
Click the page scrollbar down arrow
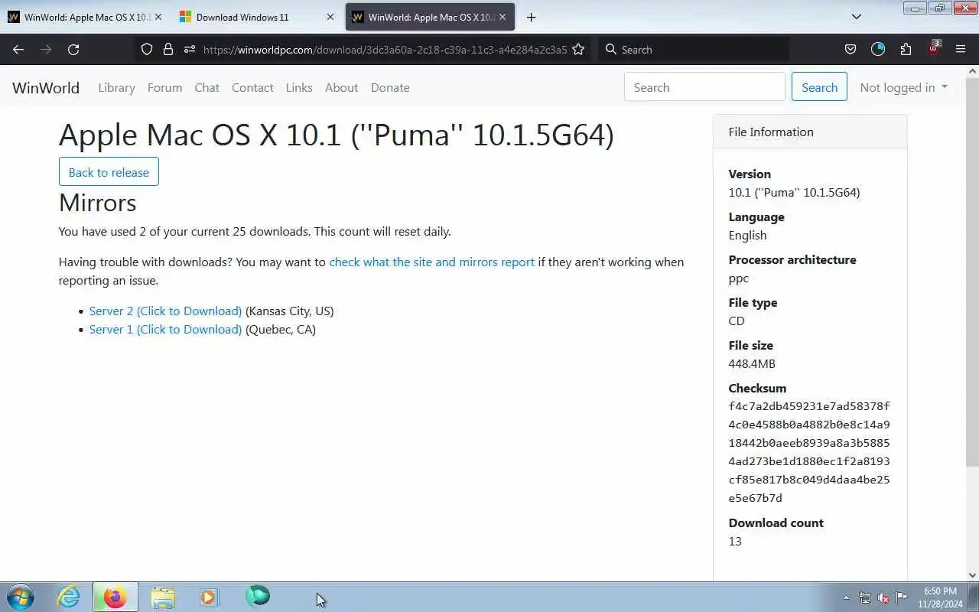pyautogui.click(x=973, y=575)
